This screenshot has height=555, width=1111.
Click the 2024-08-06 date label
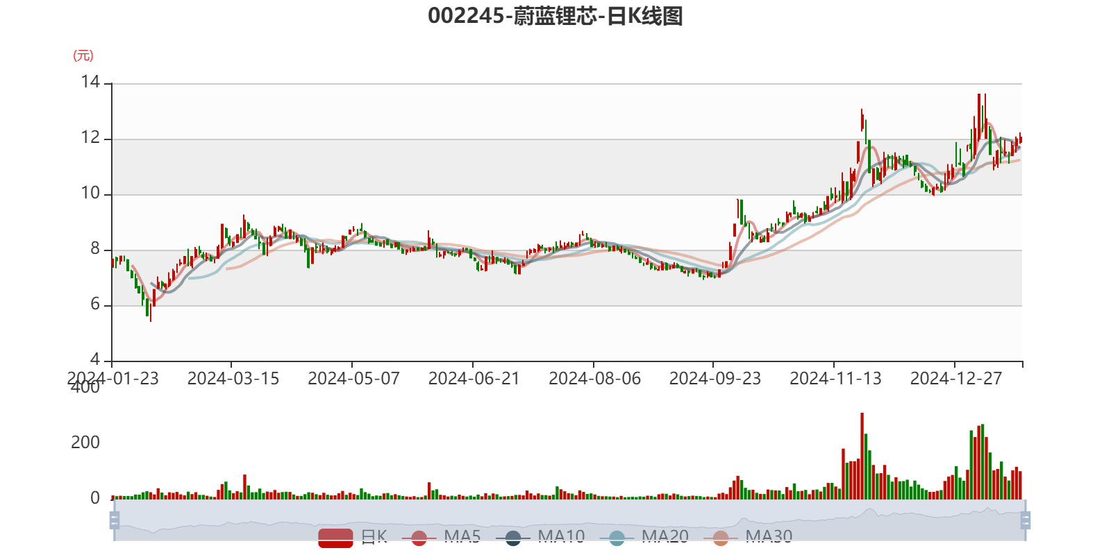coord(595,379)
